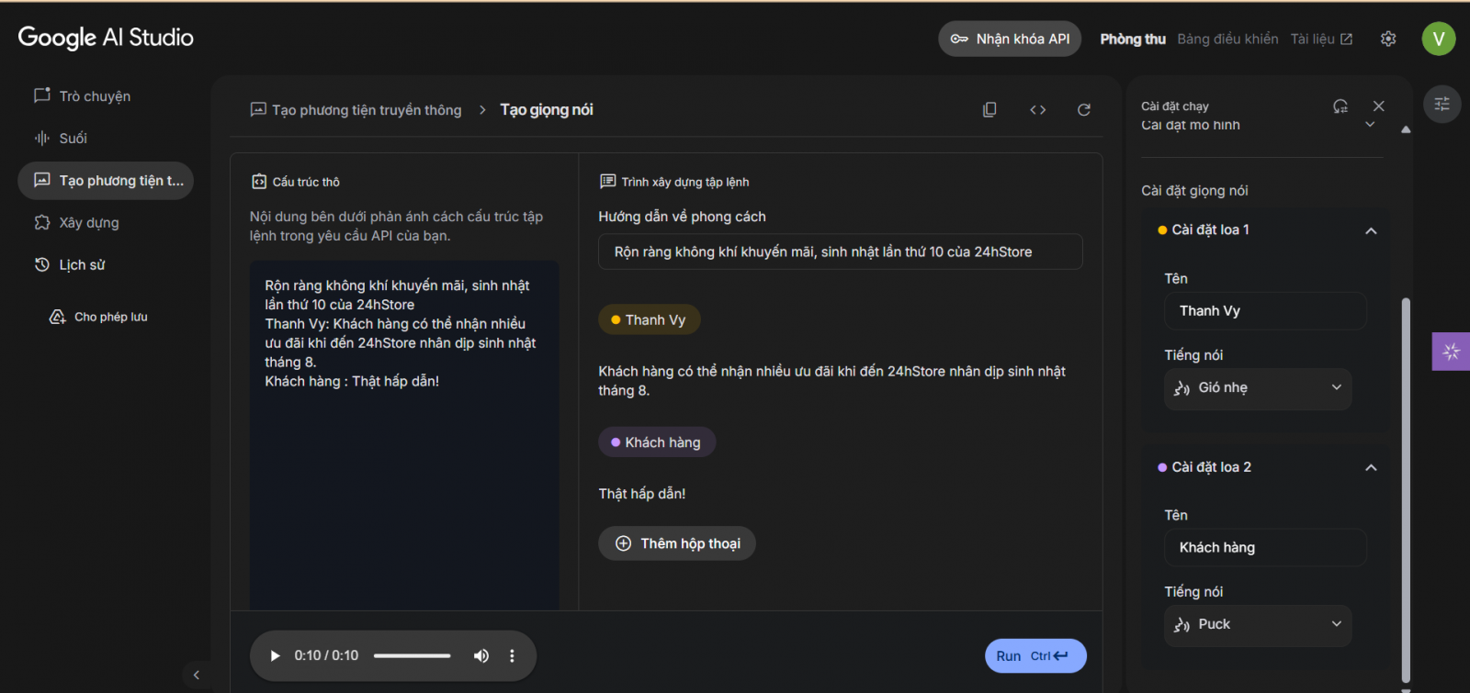1470x693 pixels.
Task: Open the Puck voice dropdown
Action: (x=1258, y=625)
